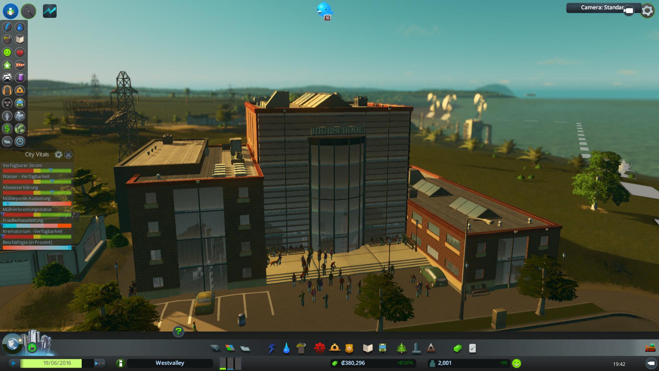
Task: Open Electricity build menu in bottom toolbar
Action: point(271,348)
